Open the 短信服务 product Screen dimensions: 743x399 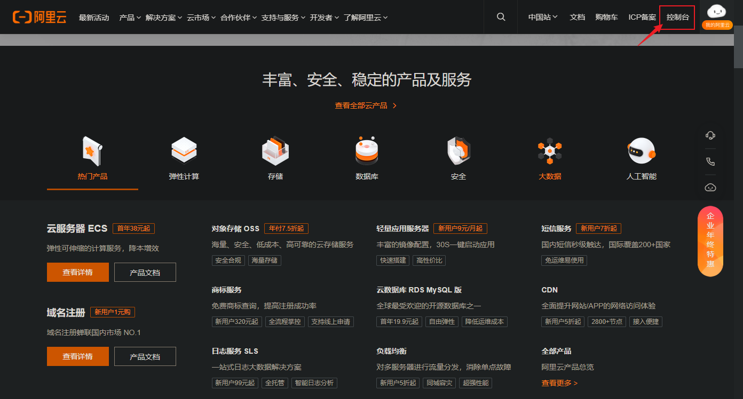[556, 229]
